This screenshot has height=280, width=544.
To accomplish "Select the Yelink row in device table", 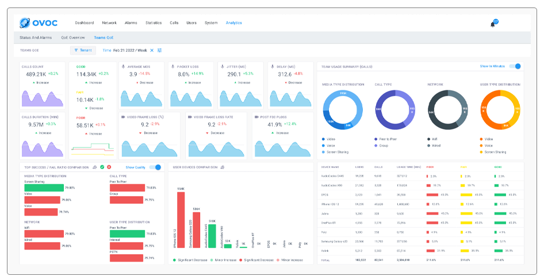I will [x=420, y=251].
